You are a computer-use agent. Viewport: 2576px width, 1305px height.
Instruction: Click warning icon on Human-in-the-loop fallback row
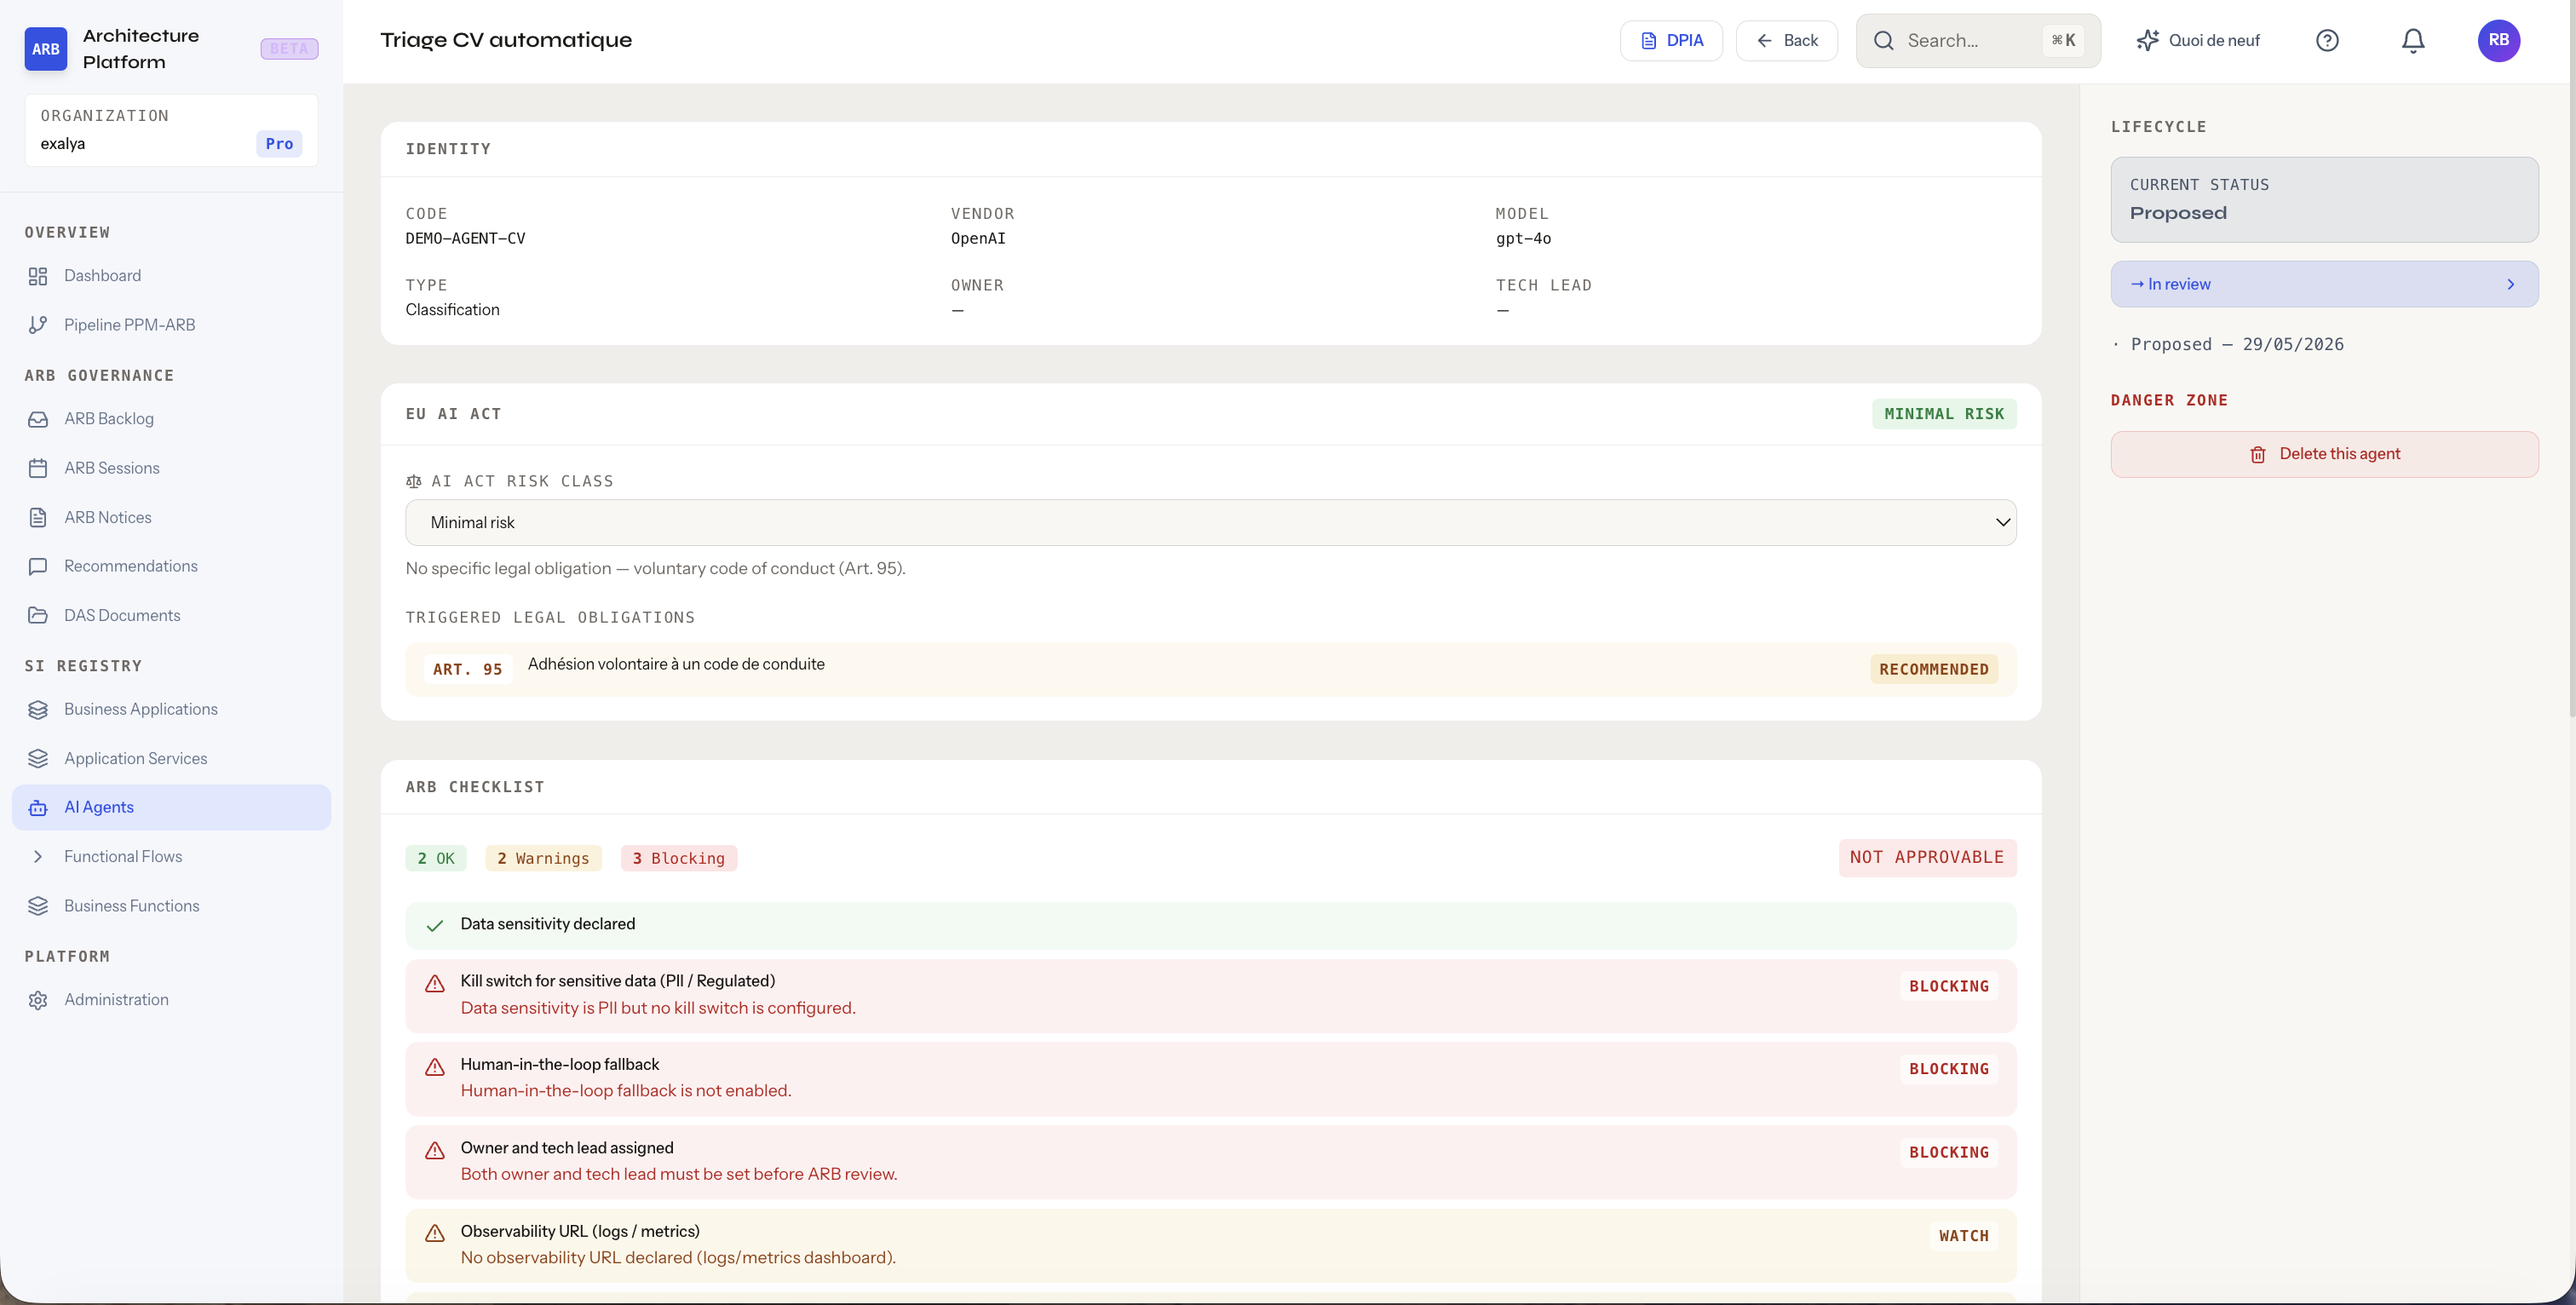pos(435,1067)
